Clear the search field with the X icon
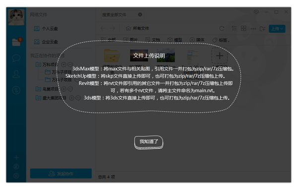The image size is (298, 189). tap(140, 14)
